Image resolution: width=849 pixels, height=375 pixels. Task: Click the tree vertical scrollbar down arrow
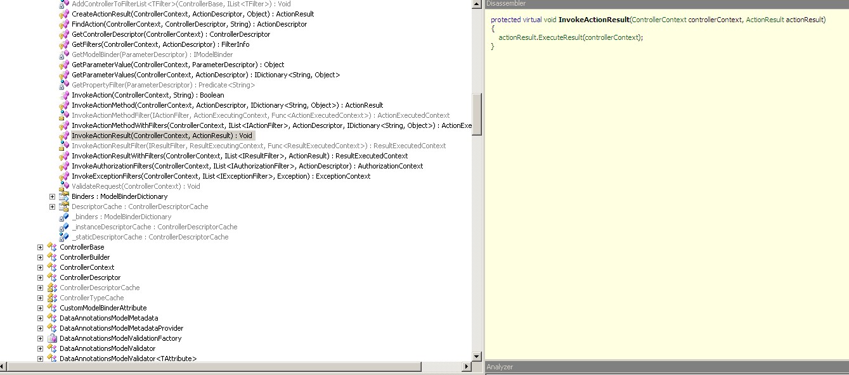coord(477,356)
